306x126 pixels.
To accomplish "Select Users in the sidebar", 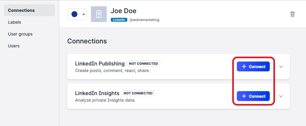I will (x=14, y=46).
